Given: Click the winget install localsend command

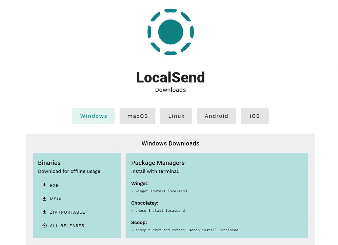Looking at the screenshot, I should pos(161,191).
